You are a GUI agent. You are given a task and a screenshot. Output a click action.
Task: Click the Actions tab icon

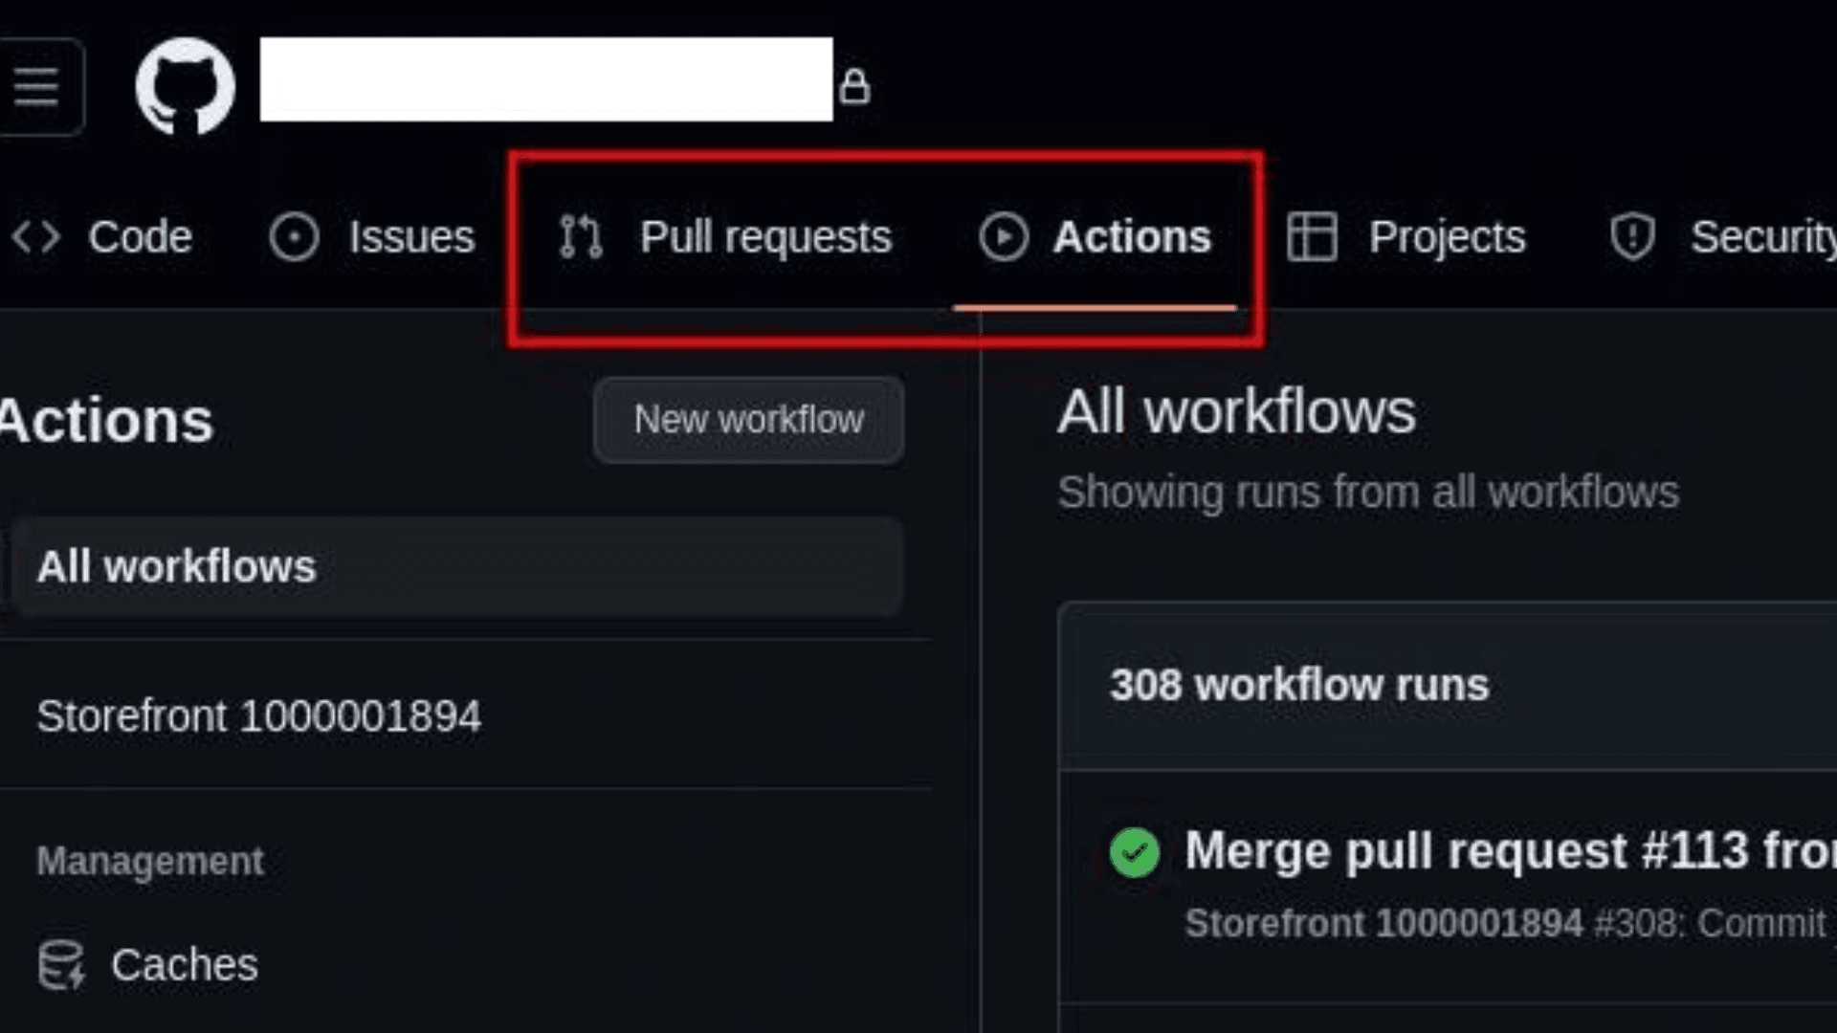click(x=1005, y=236)
